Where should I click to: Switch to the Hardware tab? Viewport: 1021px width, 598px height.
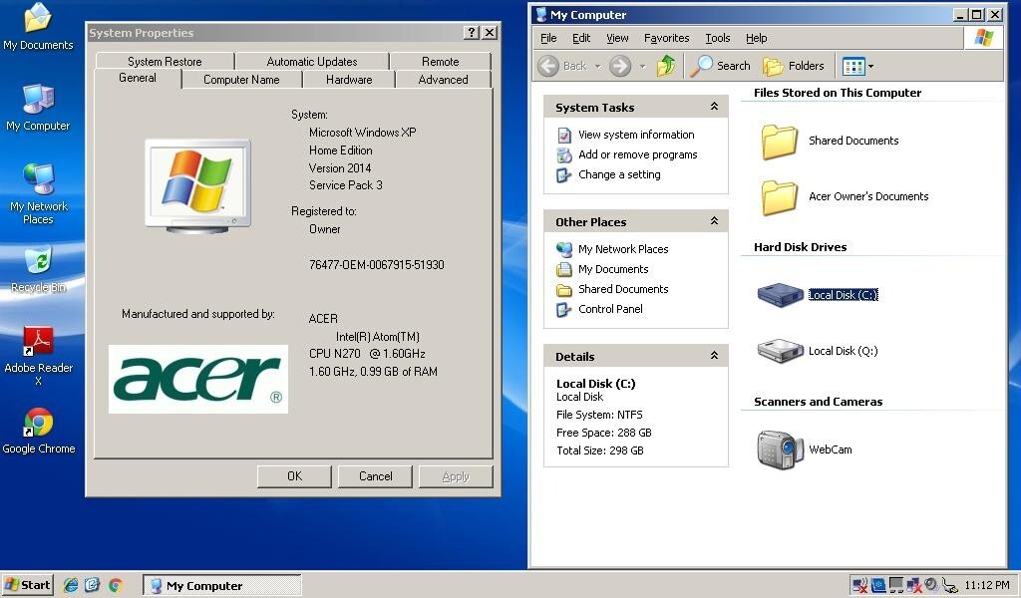click(349, 80)
